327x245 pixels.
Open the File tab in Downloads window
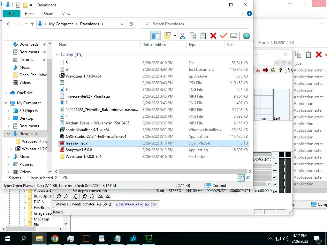pos(11,14)
